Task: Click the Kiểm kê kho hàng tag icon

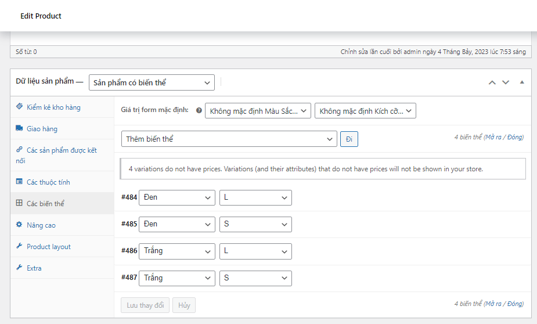Action: [x=20, y=106]
